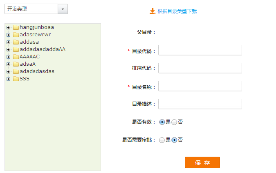Select the adadsdasdas tree label
This screenshot has width=276, height=173.
pyautogui.click(x=37, y=71)
